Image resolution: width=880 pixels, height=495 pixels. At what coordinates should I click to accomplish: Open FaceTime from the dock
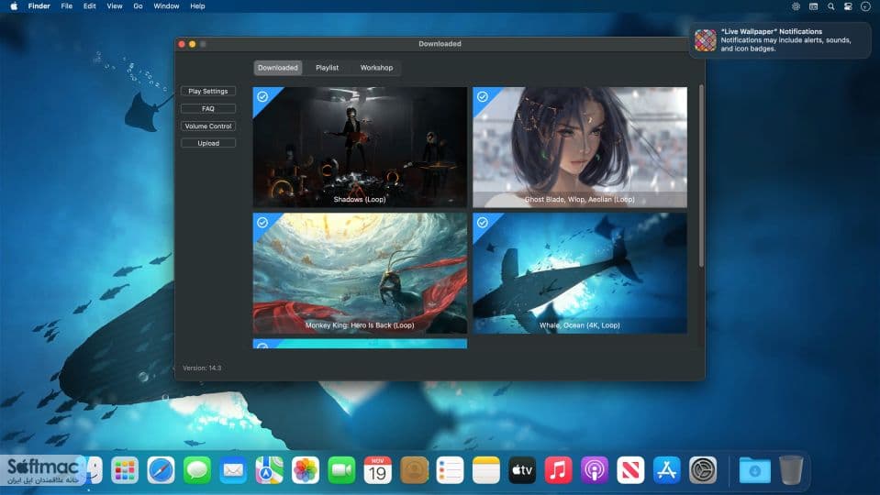click(x=341, y=469)
